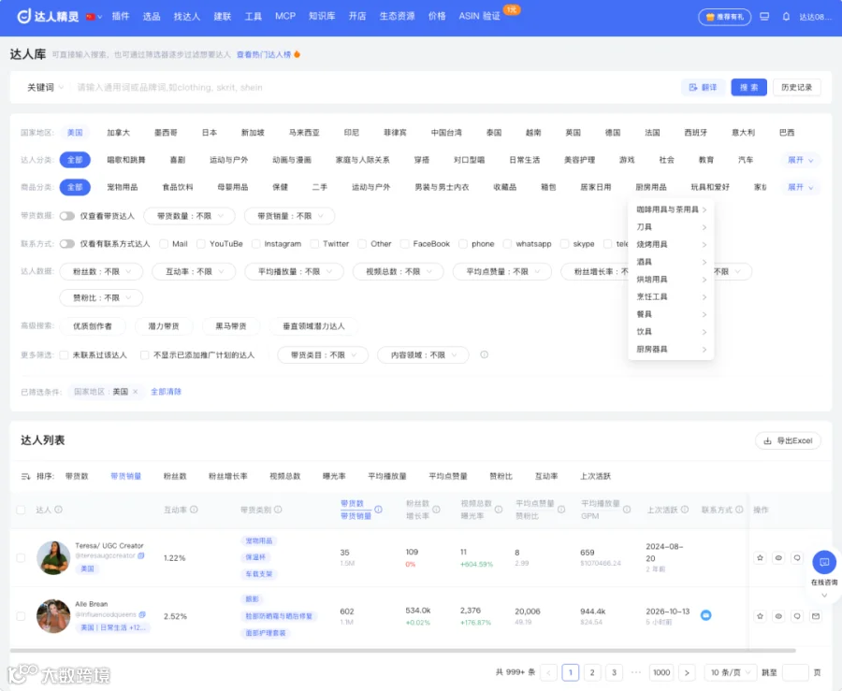Click the blue 搜索 button

pos(748,88)
